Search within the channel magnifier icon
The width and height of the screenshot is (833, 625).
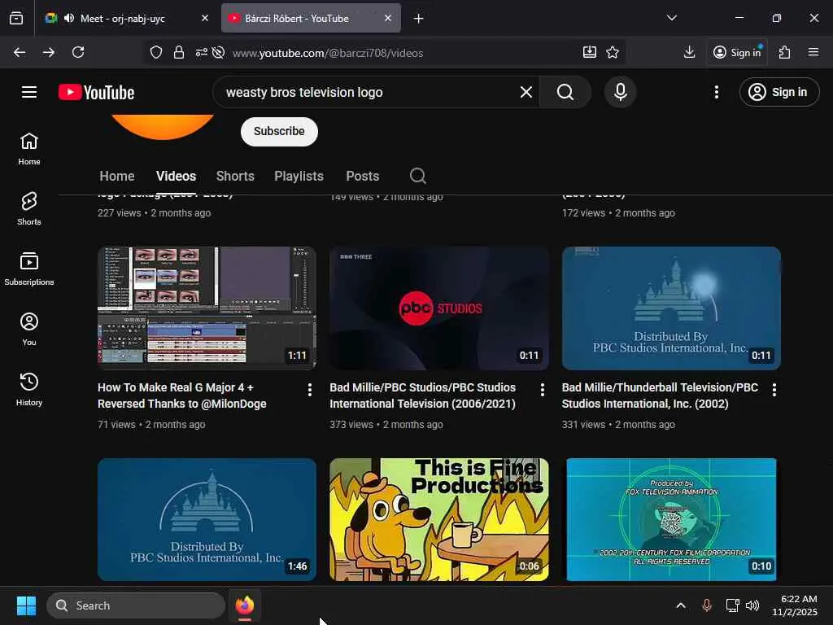tap(418, 176)
